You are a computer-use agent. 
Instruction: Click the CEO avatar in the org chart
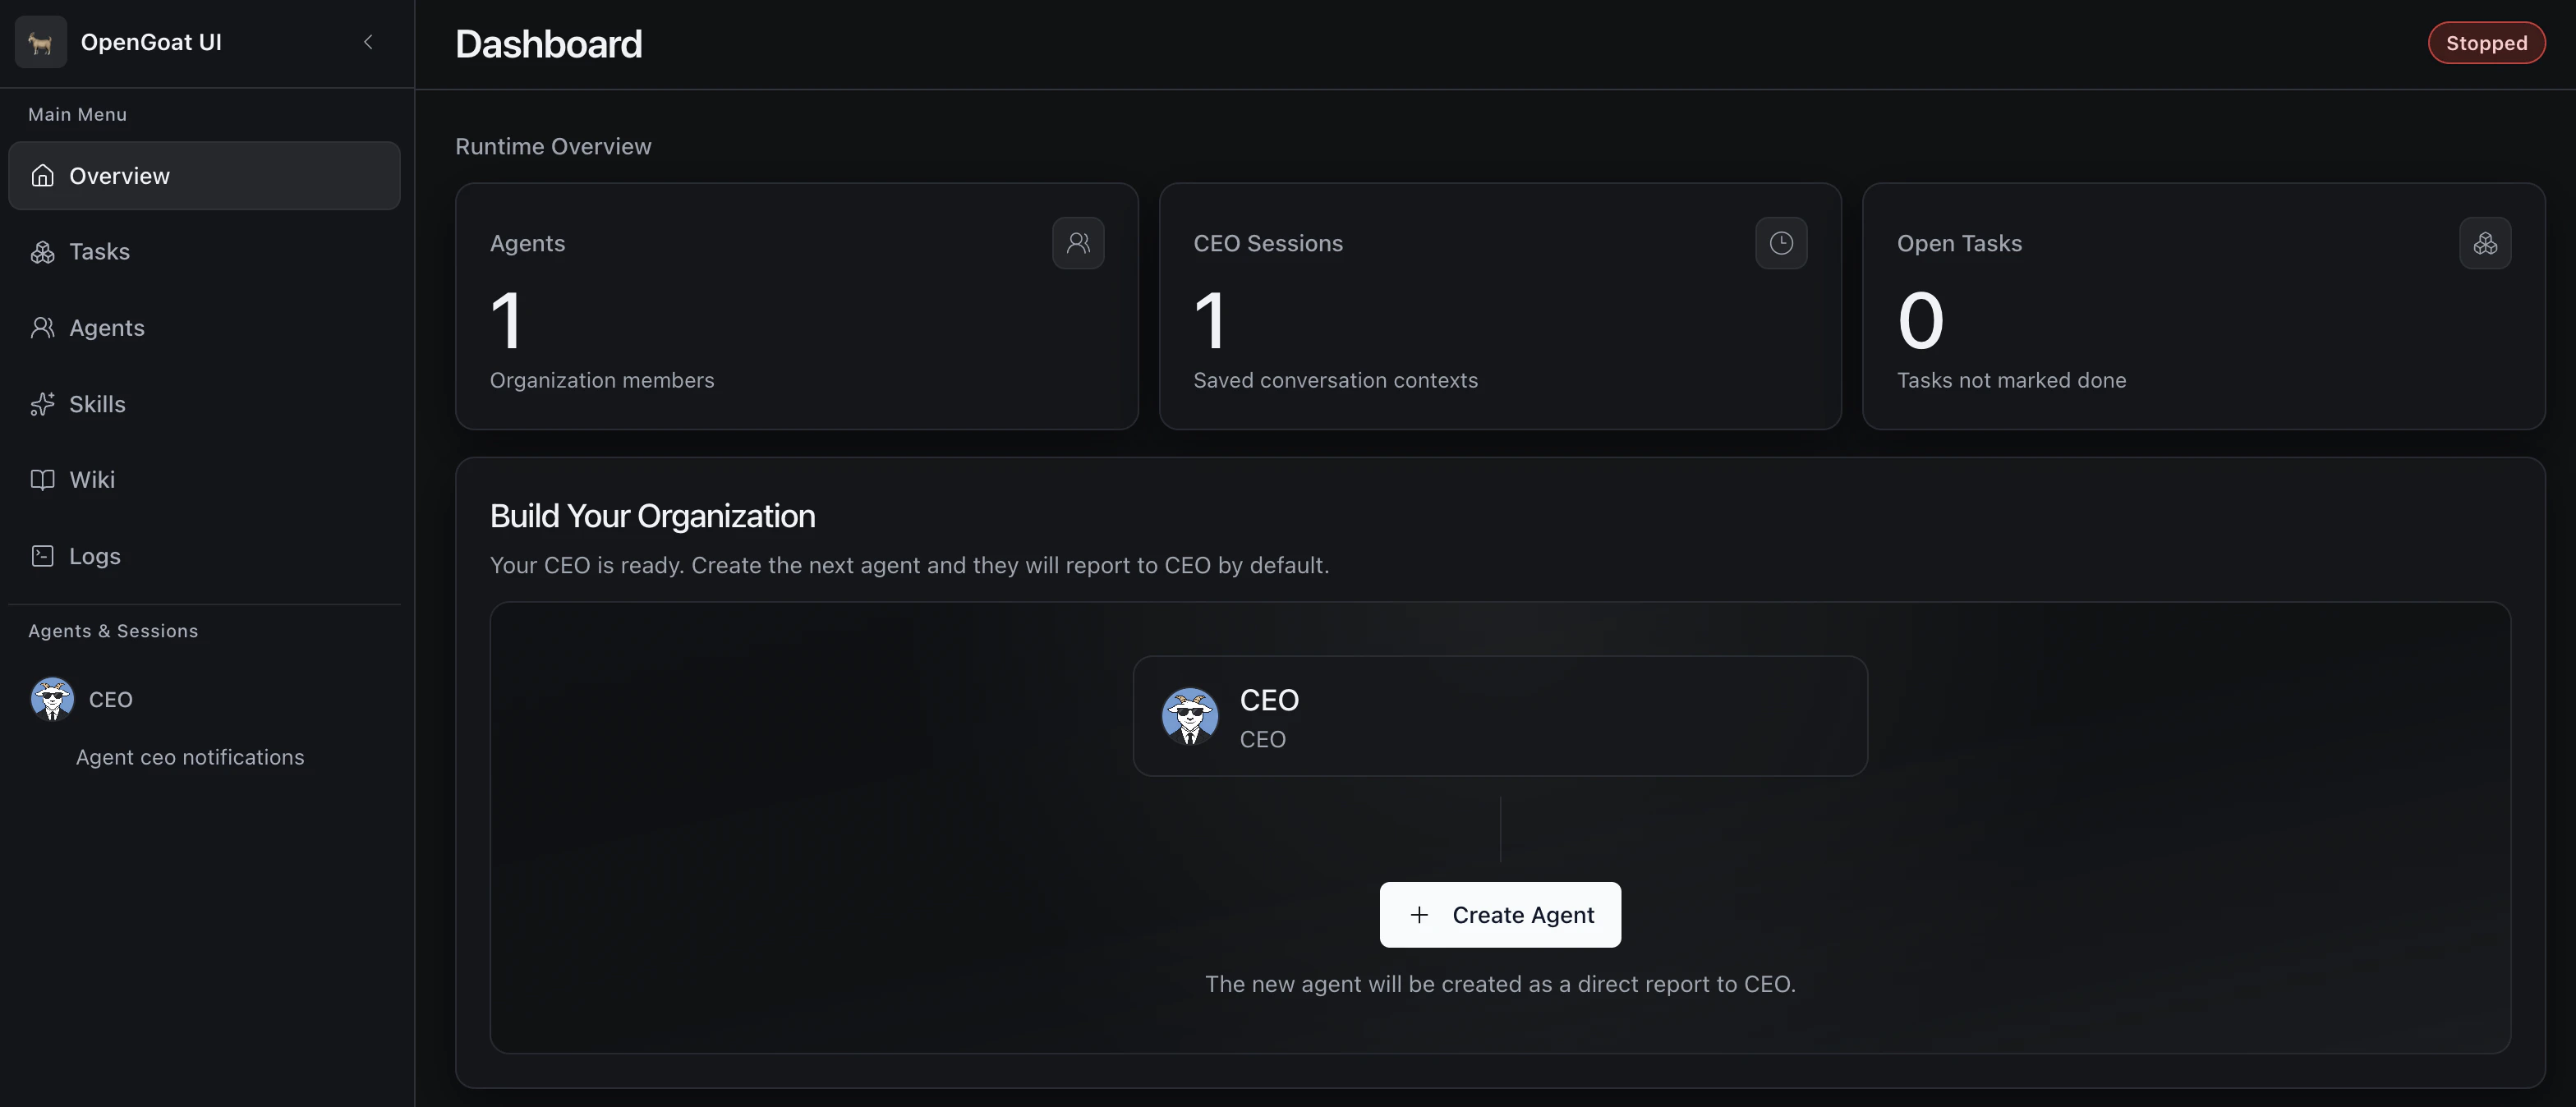click(1190, 716)
